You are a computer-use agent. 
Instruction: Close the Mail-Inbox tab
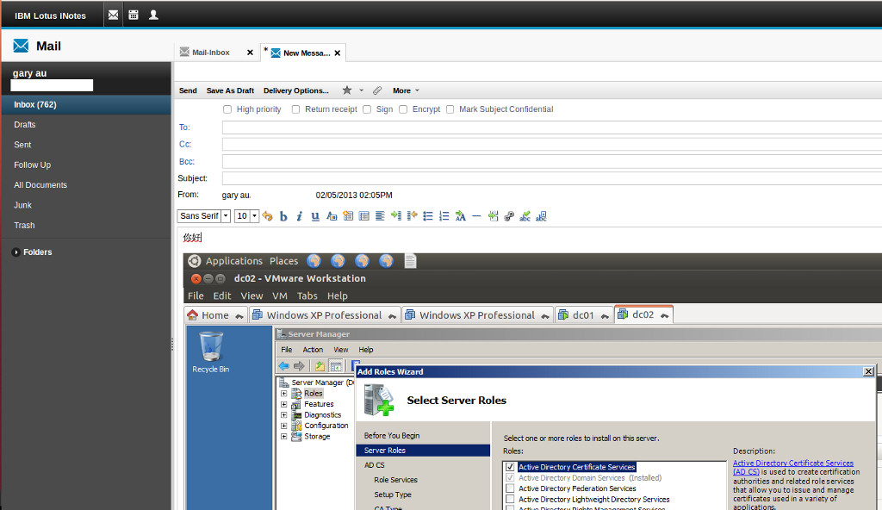click(x=251, y=53)
